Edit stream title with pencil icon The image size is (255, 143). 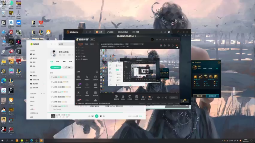coord(142,44)
